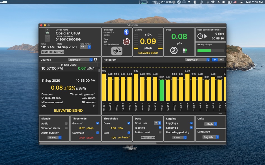Click the Bluetooth synchronization arrows icon
This screenshot has height=165, width=265.
point(117,51)
